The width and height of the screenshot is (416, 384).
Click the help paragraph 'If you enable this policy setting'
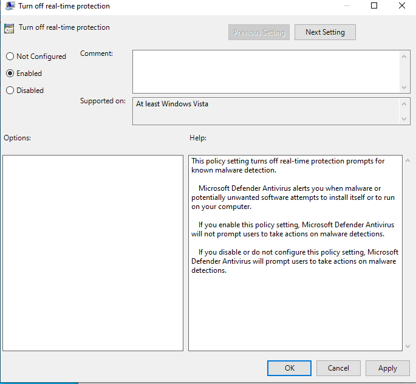tap(293, 229)
